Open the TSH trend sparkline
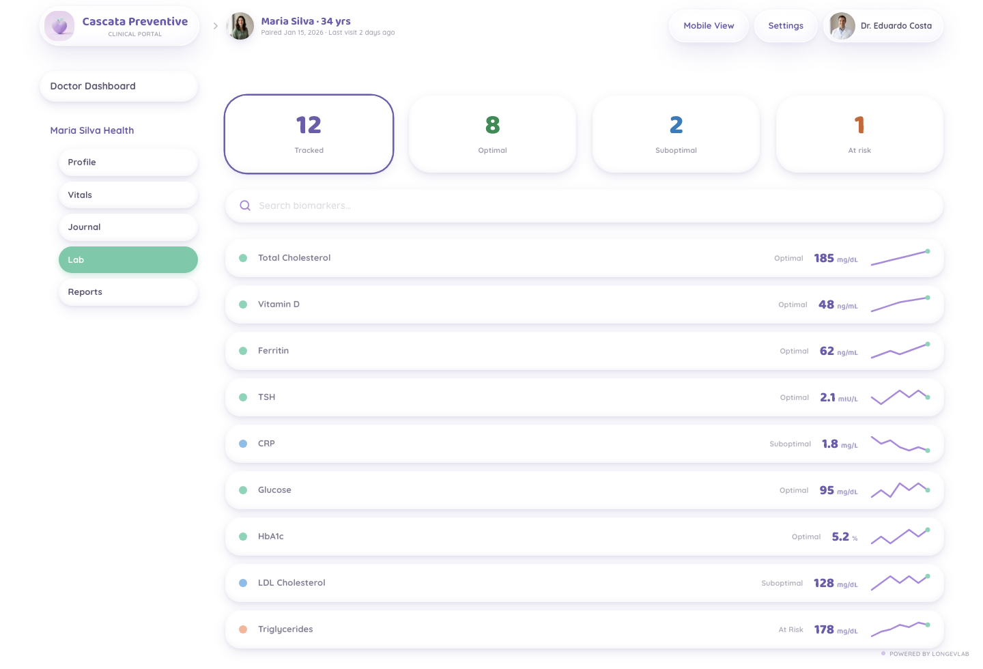 900,397
